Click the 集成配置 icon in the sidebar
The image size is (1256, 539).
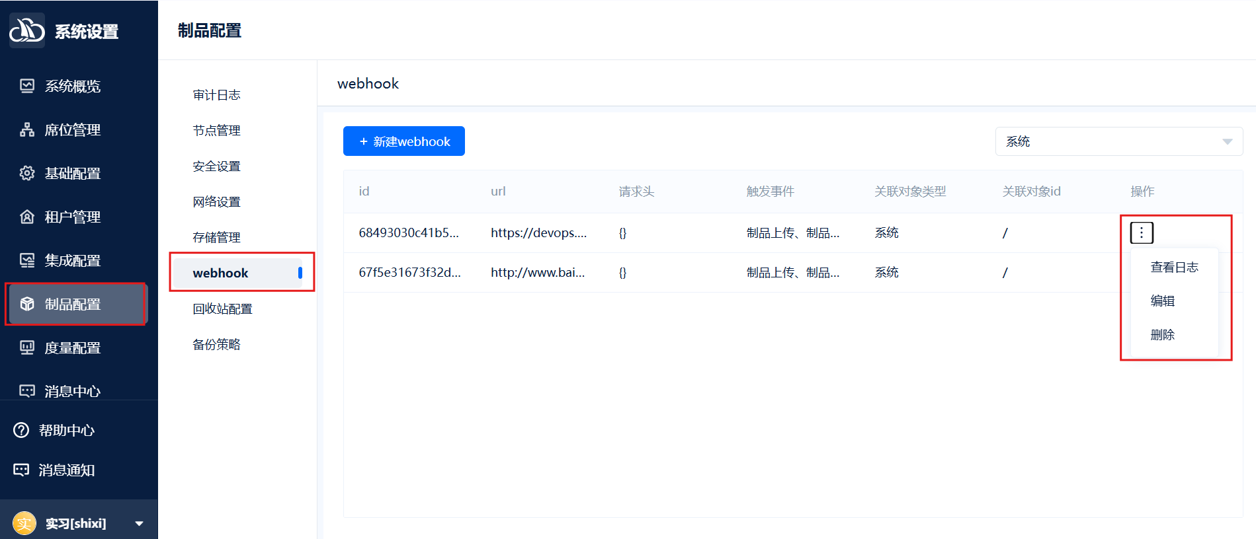click(x=27, y=260)
